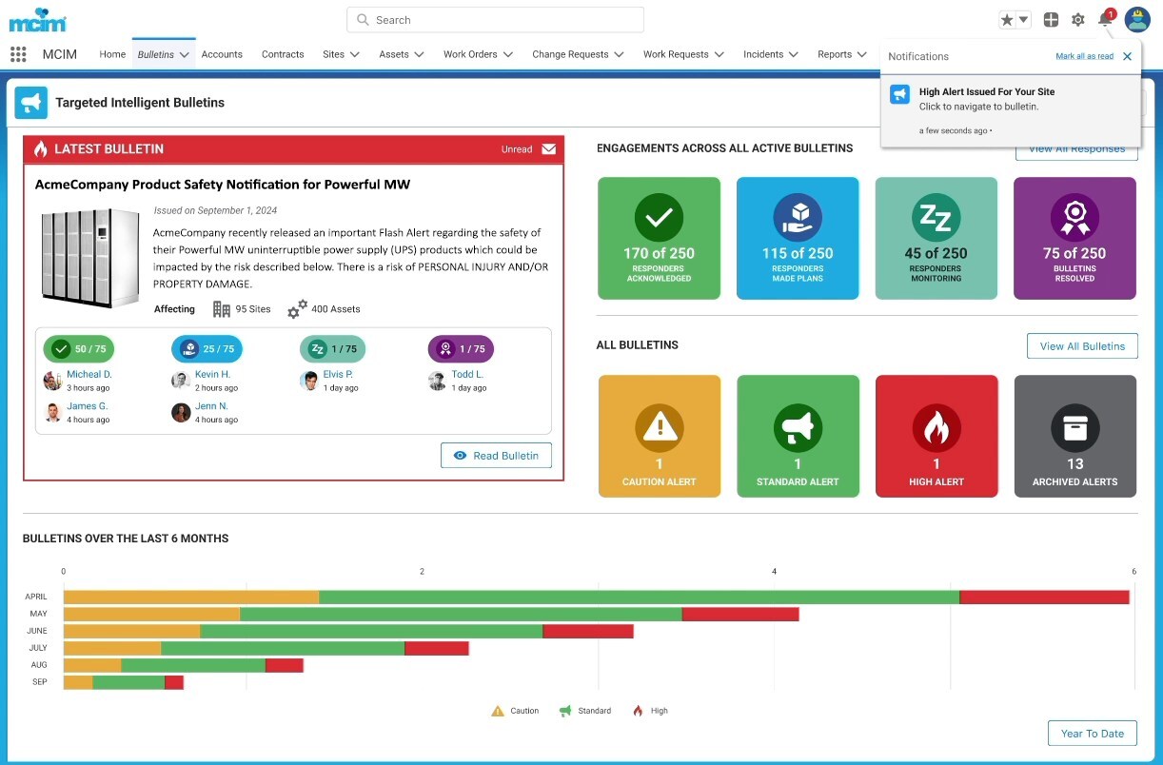Screen dimensions: 1163x765
Task: Open the user avatar profile icon
Action: (1137, 20)
